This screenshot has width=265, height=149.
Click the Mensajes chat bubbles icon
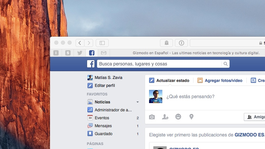click(90, 126)
